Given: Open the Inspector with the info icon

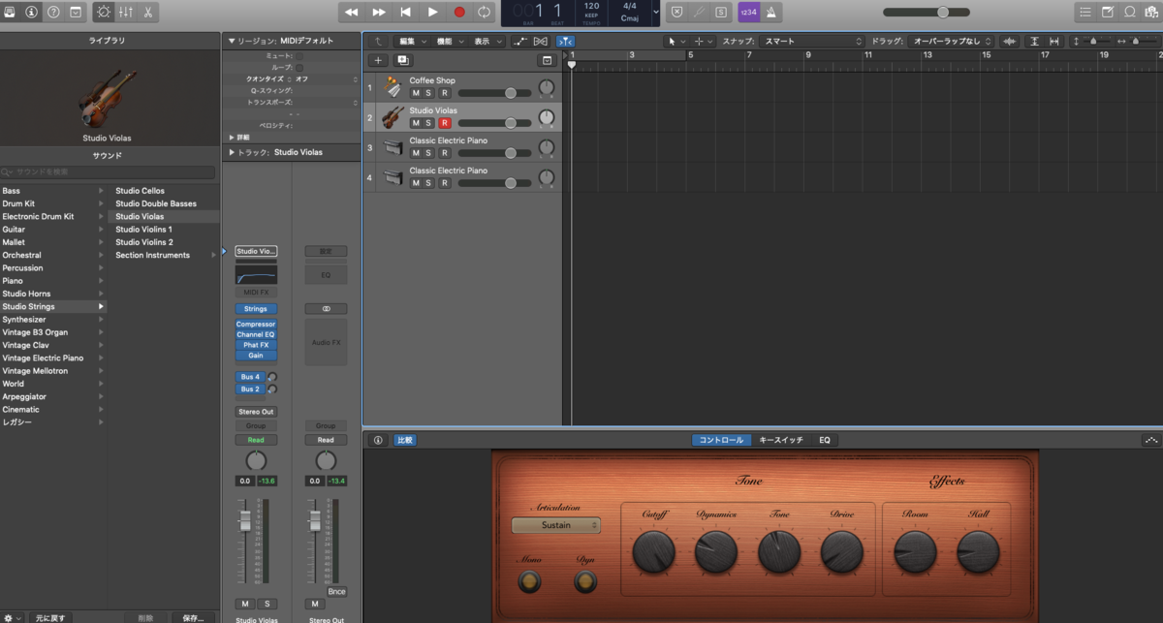Looking at the screenshot, I should [x=32, y=12].
